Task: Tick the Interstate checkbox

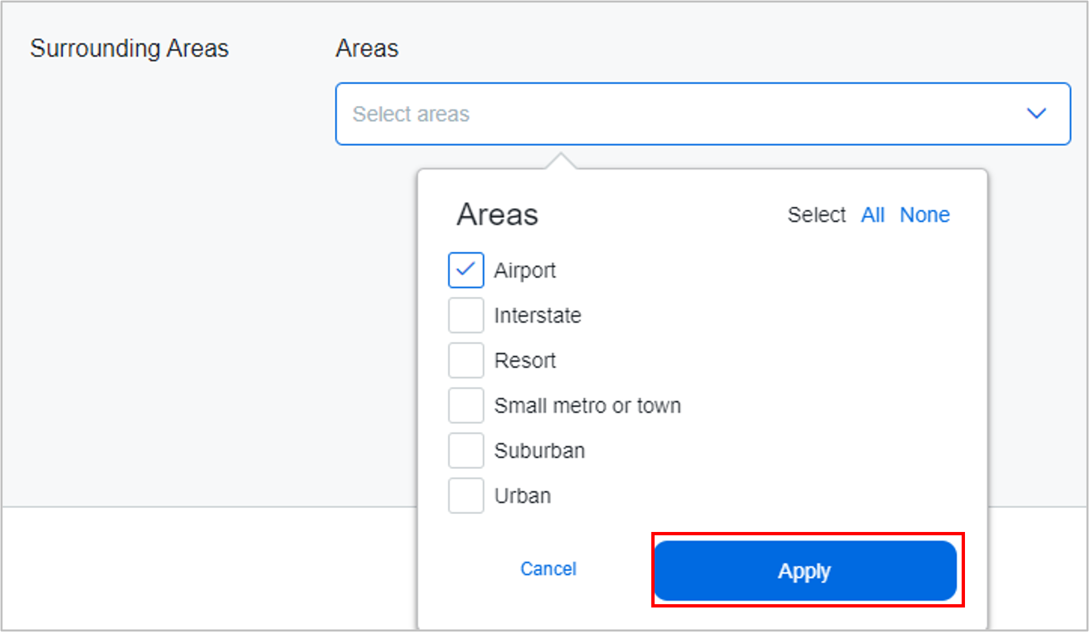Action: tap(466, 315)
